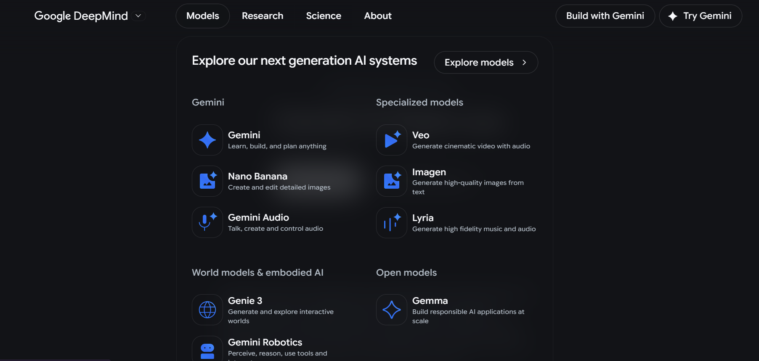This screenshot has height=361, width=759.
Task: Click the 'Open models' section heading
Action: 406,272
